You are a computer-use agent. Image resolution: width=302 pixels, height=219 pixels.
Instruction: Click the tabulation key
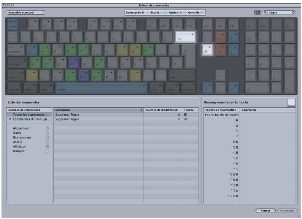point(16,50)
